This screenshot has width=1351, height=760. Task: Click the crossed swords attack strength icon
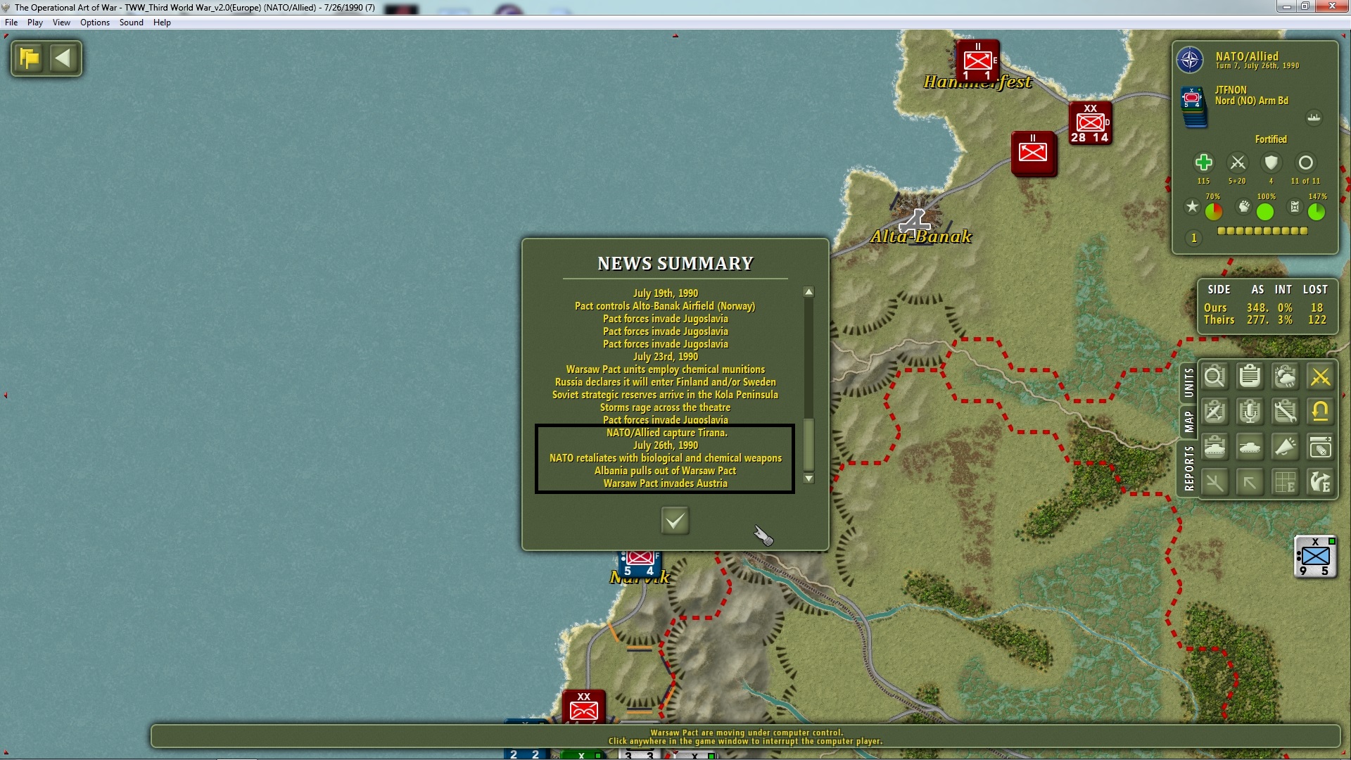[1237, 163]
